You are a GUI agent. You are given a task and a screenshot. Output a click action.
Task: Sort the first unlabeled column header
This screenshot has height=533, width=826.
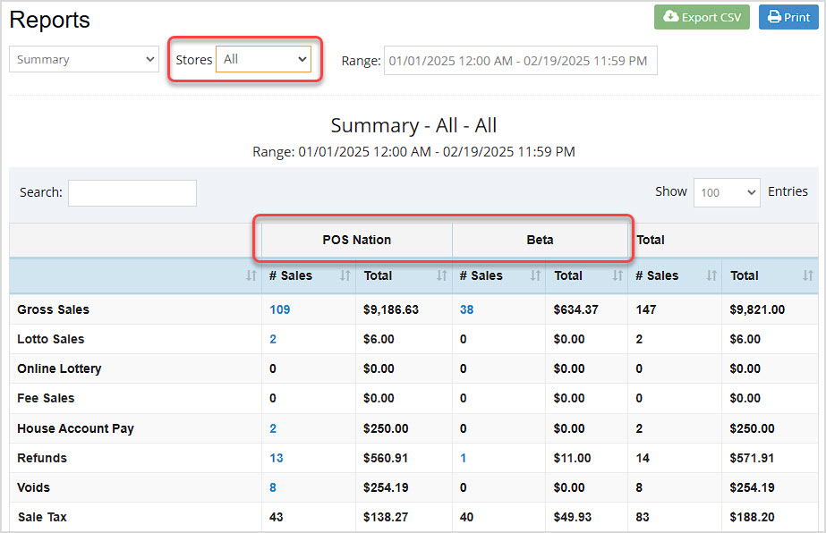click(251, 275)
